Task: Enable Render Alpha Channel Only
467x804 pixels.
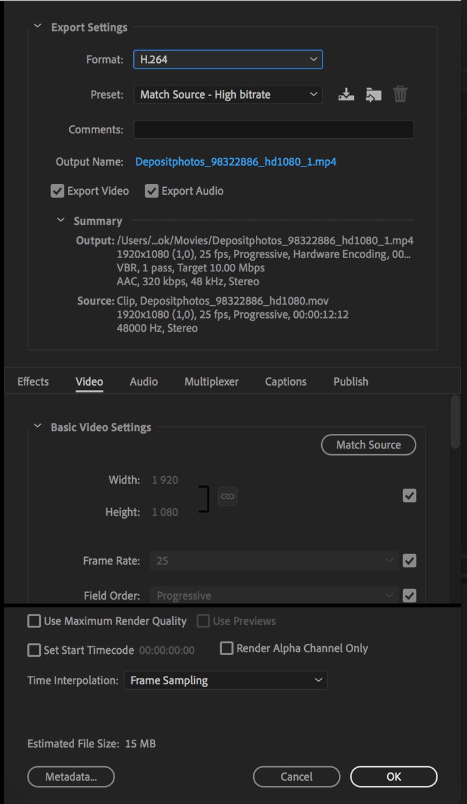Action: coord(226,648)
